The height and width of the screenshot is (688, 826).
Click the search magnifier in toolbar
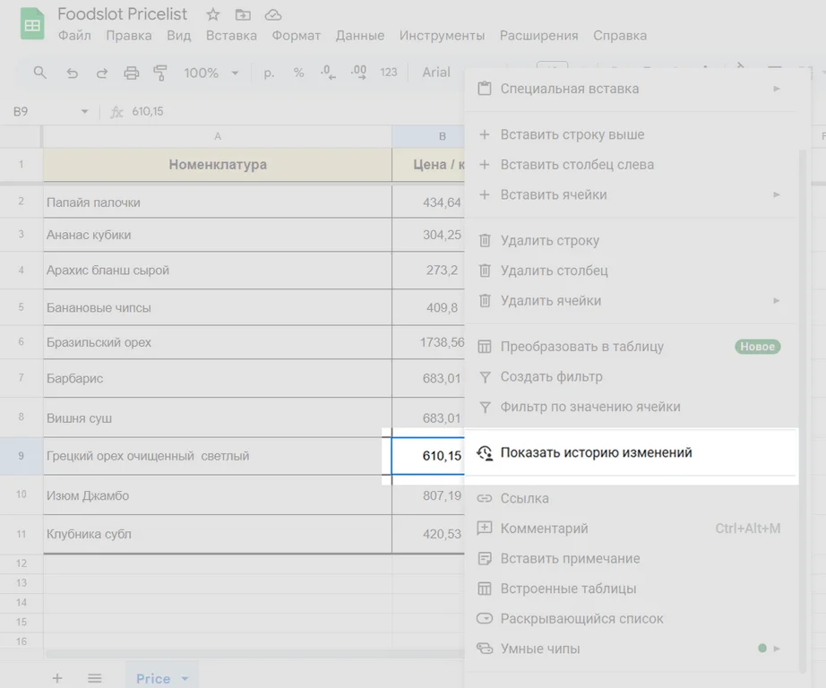39,73
